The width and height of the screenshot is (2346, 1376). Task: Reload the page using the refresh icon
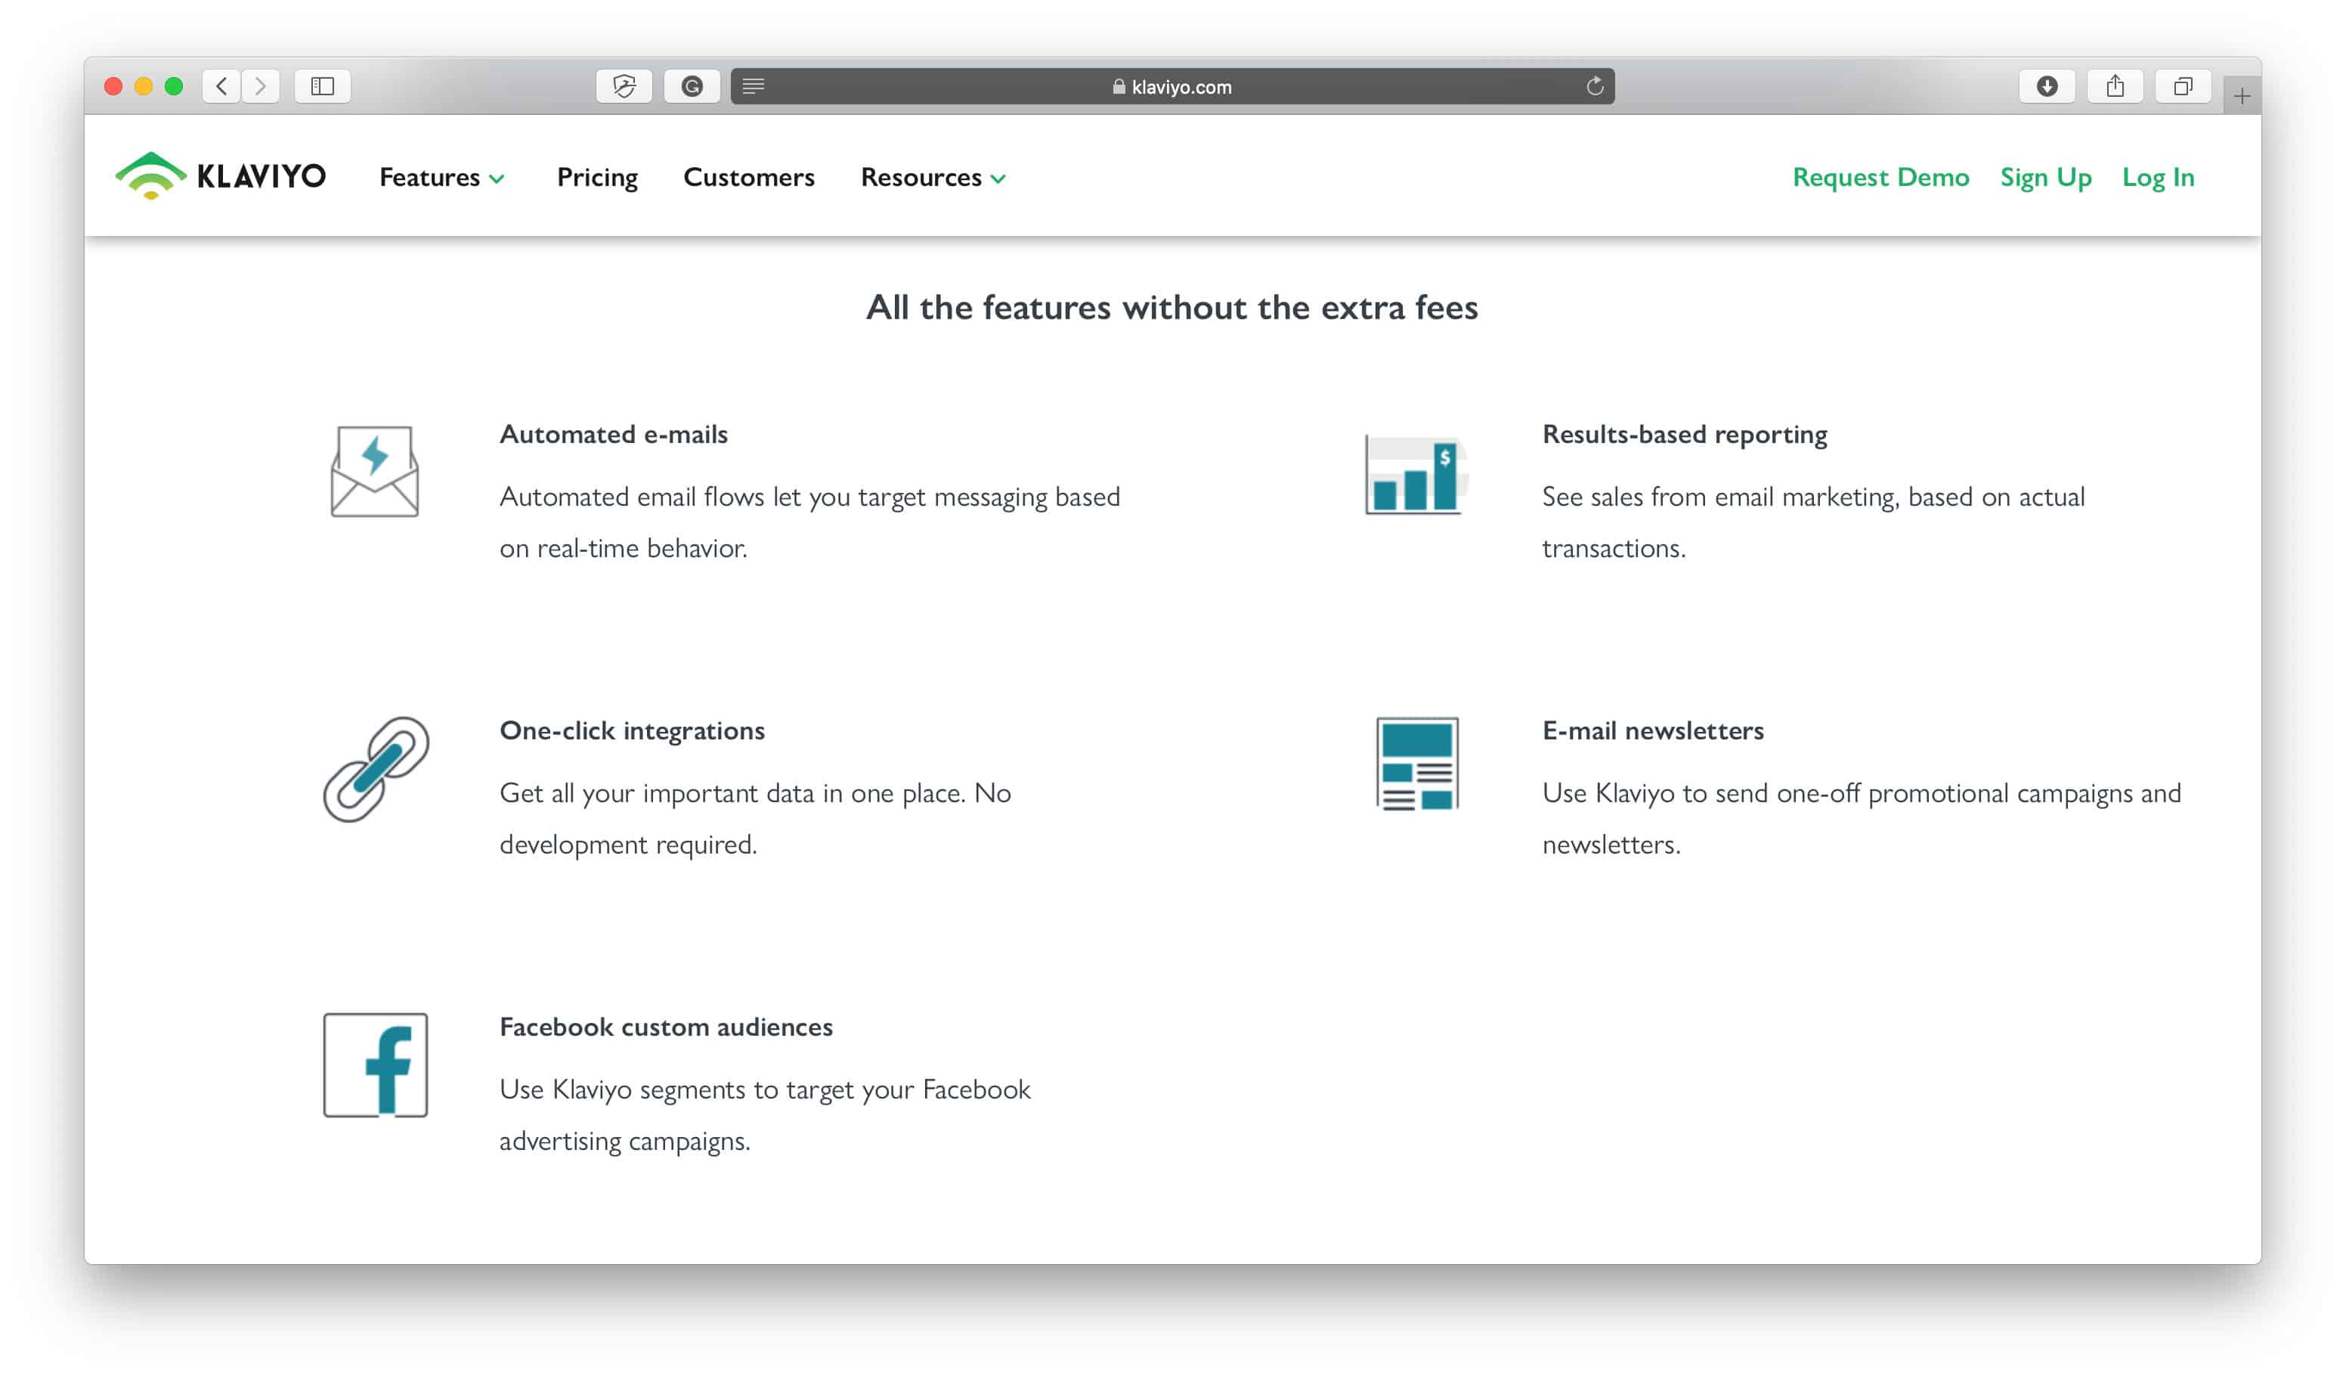click(x=1595, y=87)
